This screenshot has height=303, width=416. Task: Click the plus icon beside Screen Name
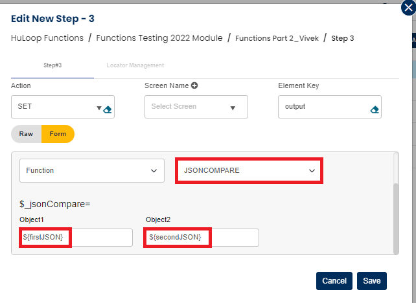click(x=194, y=85)
